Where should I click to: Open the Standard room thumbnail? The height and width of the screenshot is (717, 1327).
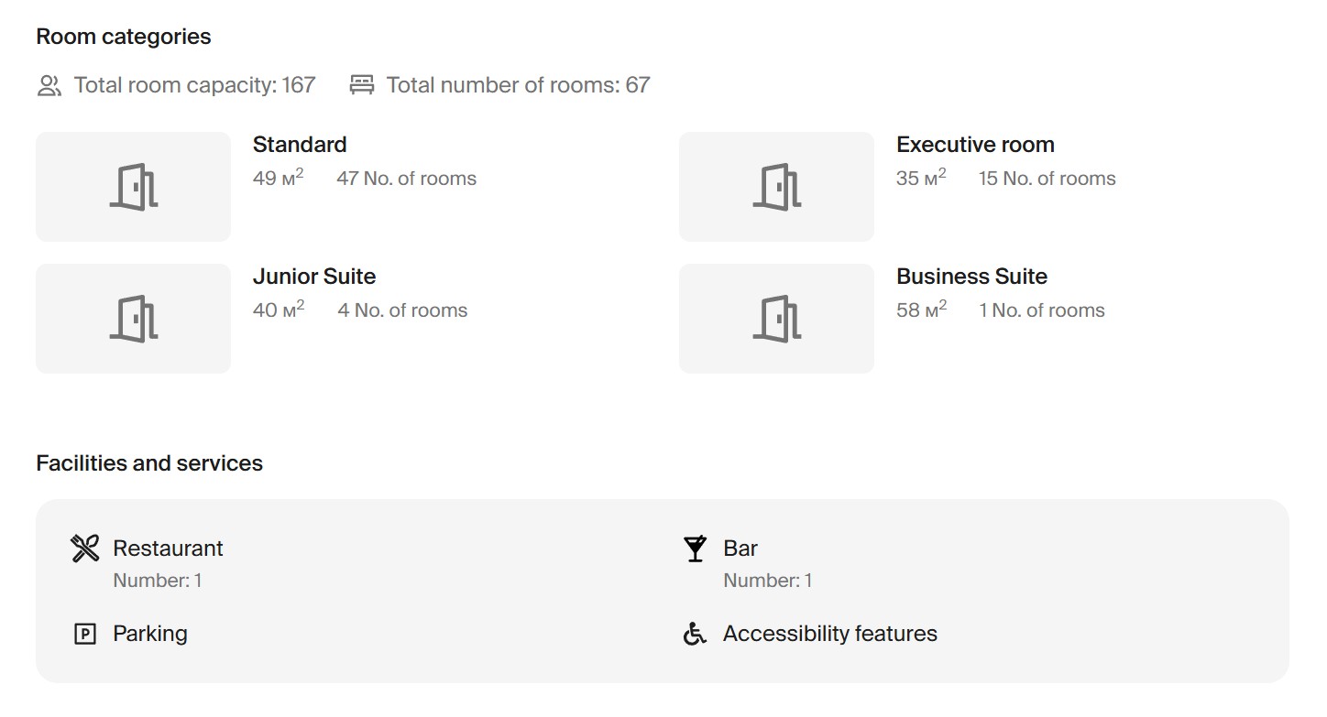click(133, 187)
